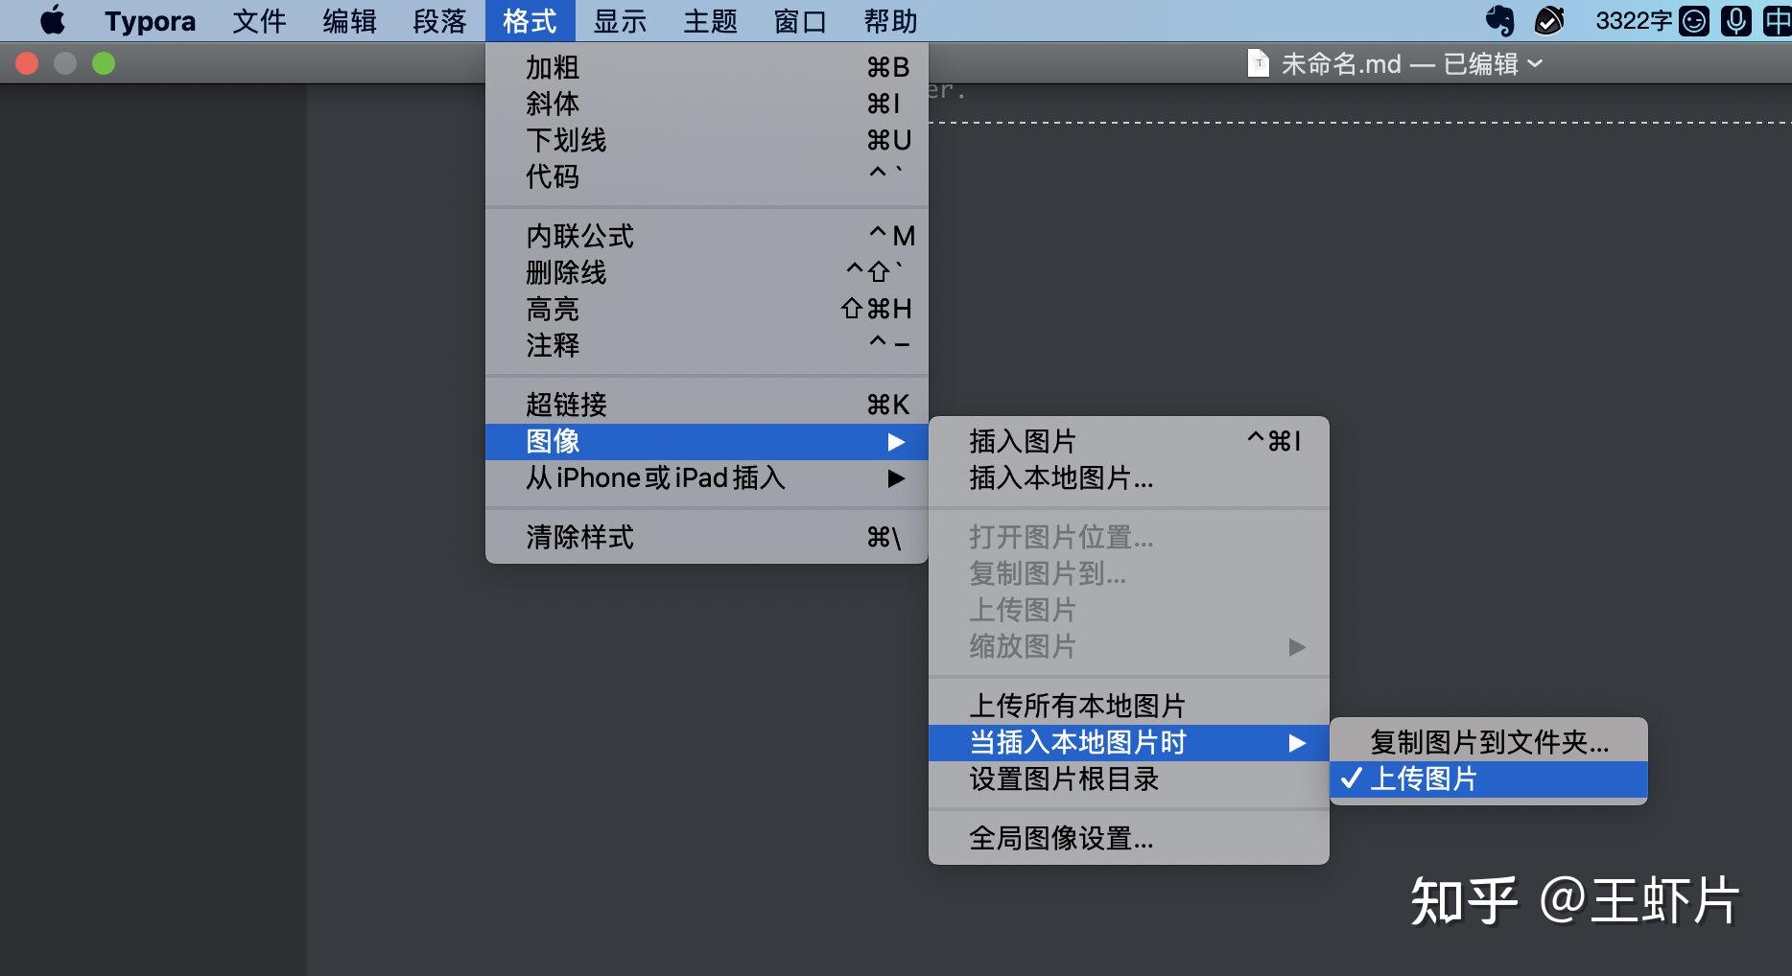The width and height of the screenshot is (1792, 976).
Task: Click the acorn checkmark menu bar icon
Action: click(1549, 18)
